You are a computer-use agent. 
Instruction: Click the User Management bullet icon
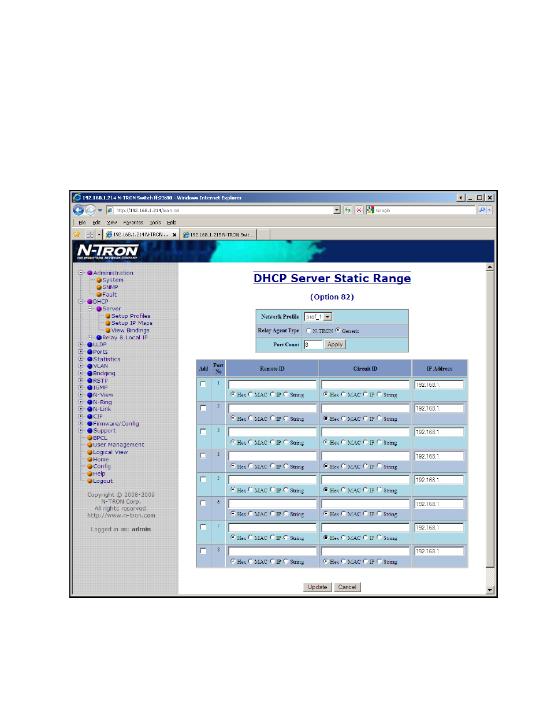click(90, 445)
